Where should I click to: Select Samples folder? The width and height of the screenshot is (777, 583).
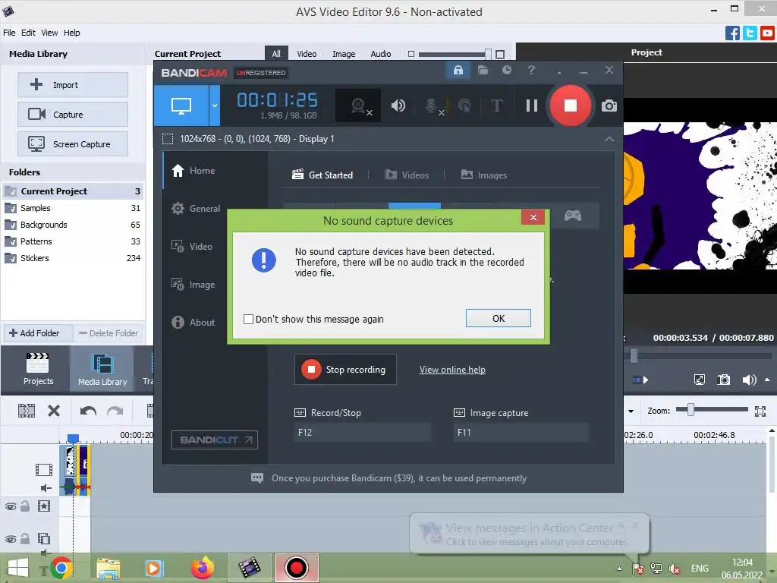pos(72,208)
